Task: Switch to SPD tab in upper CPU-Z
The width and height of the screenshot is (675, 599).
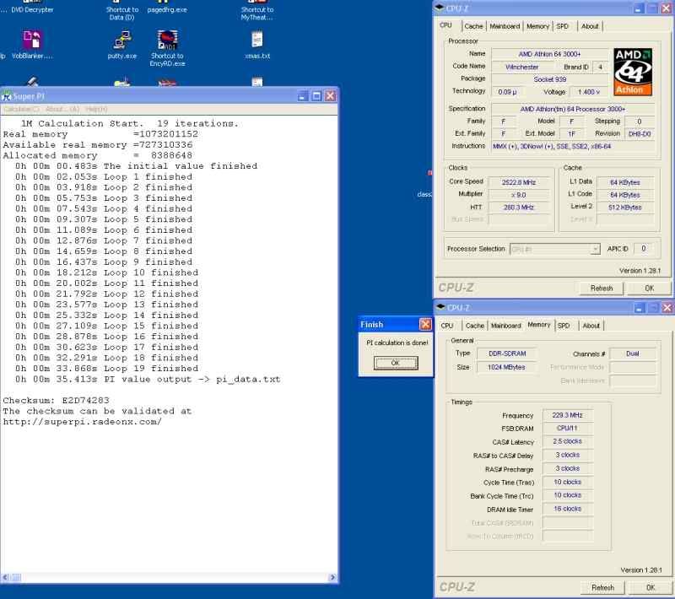Action: pyautogui.click(x=562, y=26)
